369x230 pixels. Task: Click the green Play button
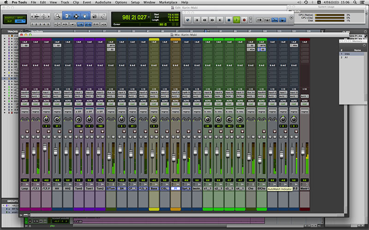(237, 20)
